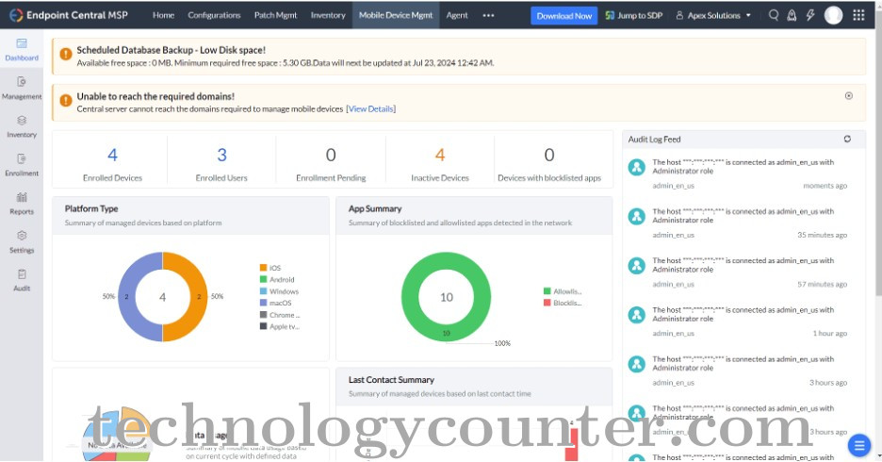Click the search magnifier icon

[774, 15]
